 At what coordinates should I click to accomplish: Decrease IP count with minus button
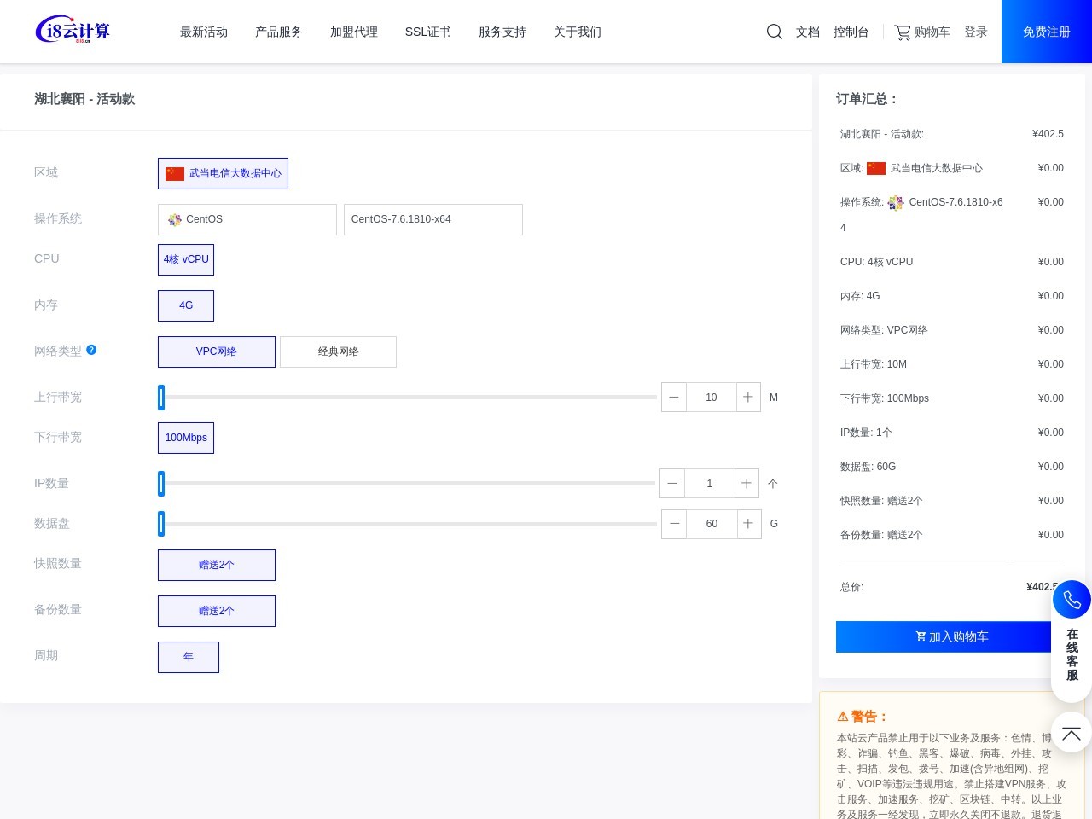[x=672, y=483]
